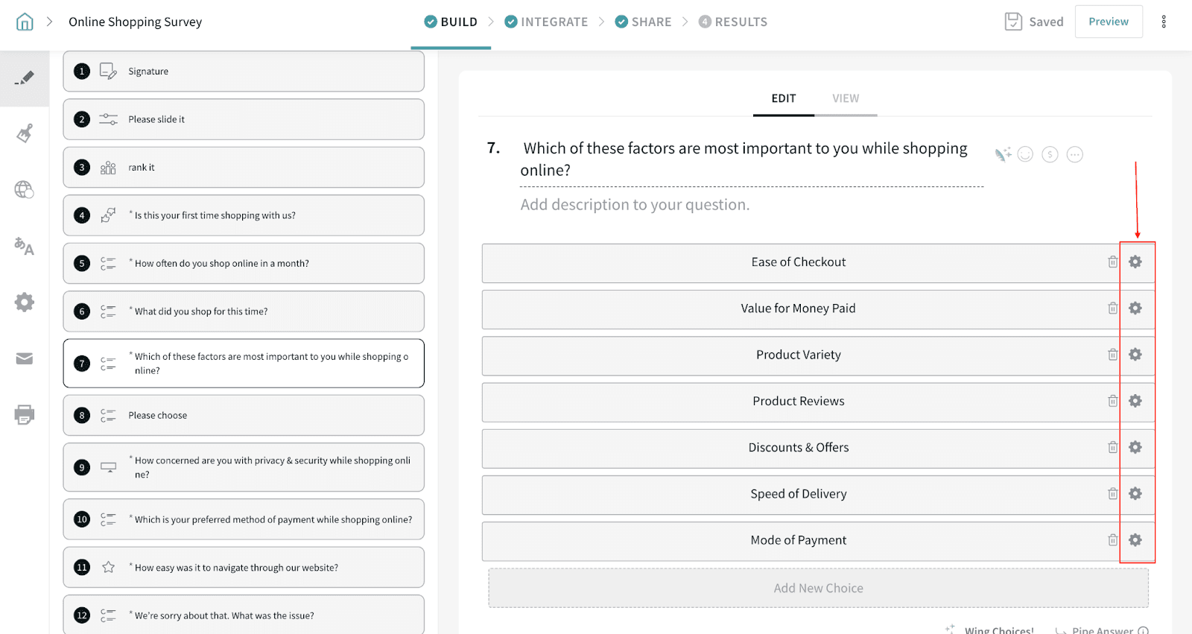Open settings gear for 'Mode of Payment'
The image size is (1192, 634).
point(1135,540)
